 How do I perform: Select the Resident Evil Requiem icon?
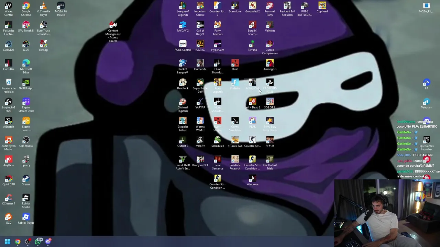[x=287, y=9]
